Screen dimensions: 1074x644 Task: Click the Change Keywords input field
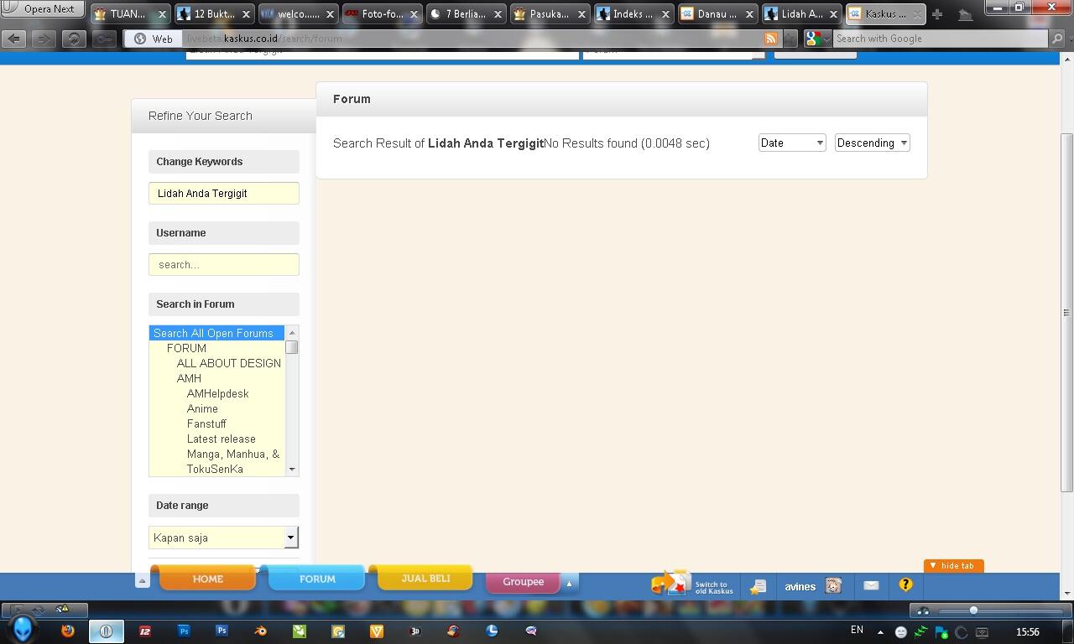[x=224, y=193]
